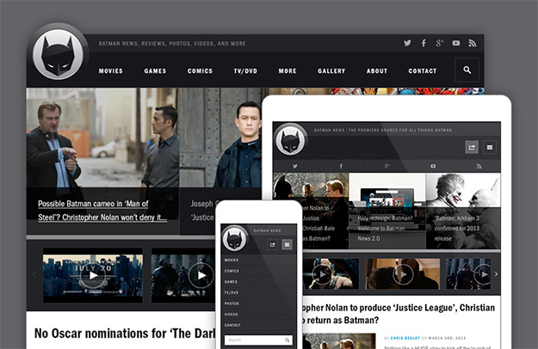538x349 pixels.
Task: Click the search magnifier in desktop nav bar
Action: click(467, 70)
